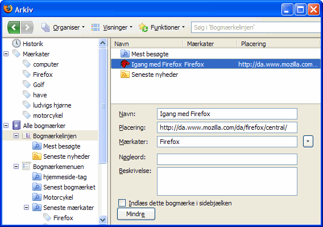Sort by the Placering column header
The height and width of the screenshot is (227, 323).
pos(279,44)
